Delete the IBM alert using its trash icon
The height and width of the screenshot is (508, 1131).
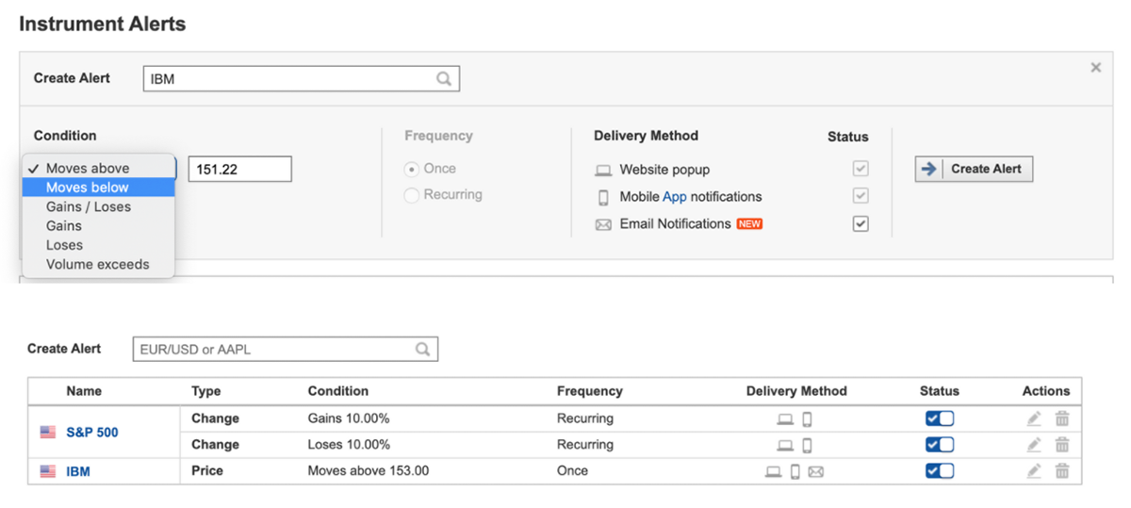(1062, 471)
